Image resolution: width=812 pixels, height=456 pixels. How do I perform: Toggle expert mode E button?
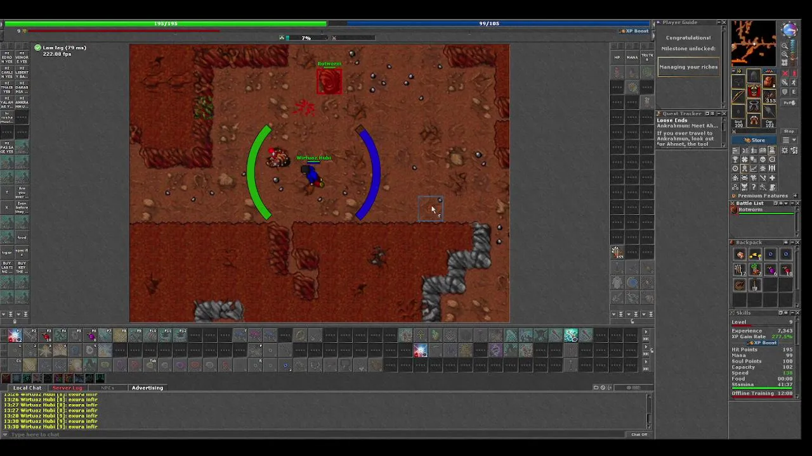tap(794, 92)
